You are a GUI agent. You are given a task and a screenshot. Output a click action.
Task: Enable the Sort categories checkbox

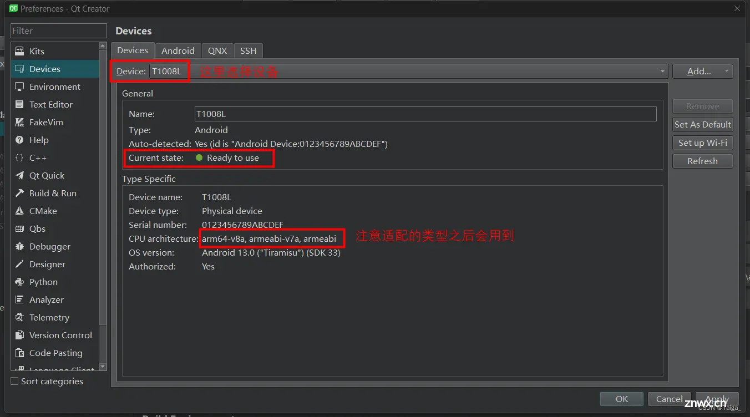(14, 381)
